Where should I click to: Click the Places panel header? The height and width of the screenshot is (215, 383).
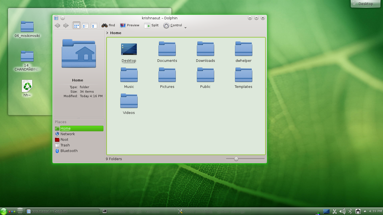tap(61, 122)
